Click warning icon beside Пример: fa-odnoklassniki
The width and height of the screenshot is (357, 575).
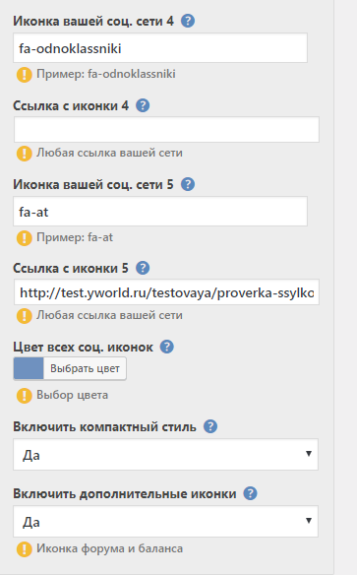point(25,75)
